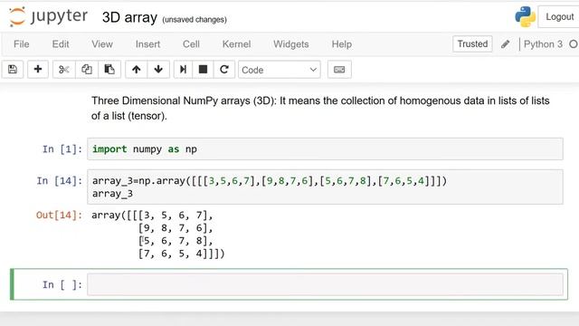Click the kernel idle indicator circle
The height and width of the screenshot is (326, 579).
point(574,44)
